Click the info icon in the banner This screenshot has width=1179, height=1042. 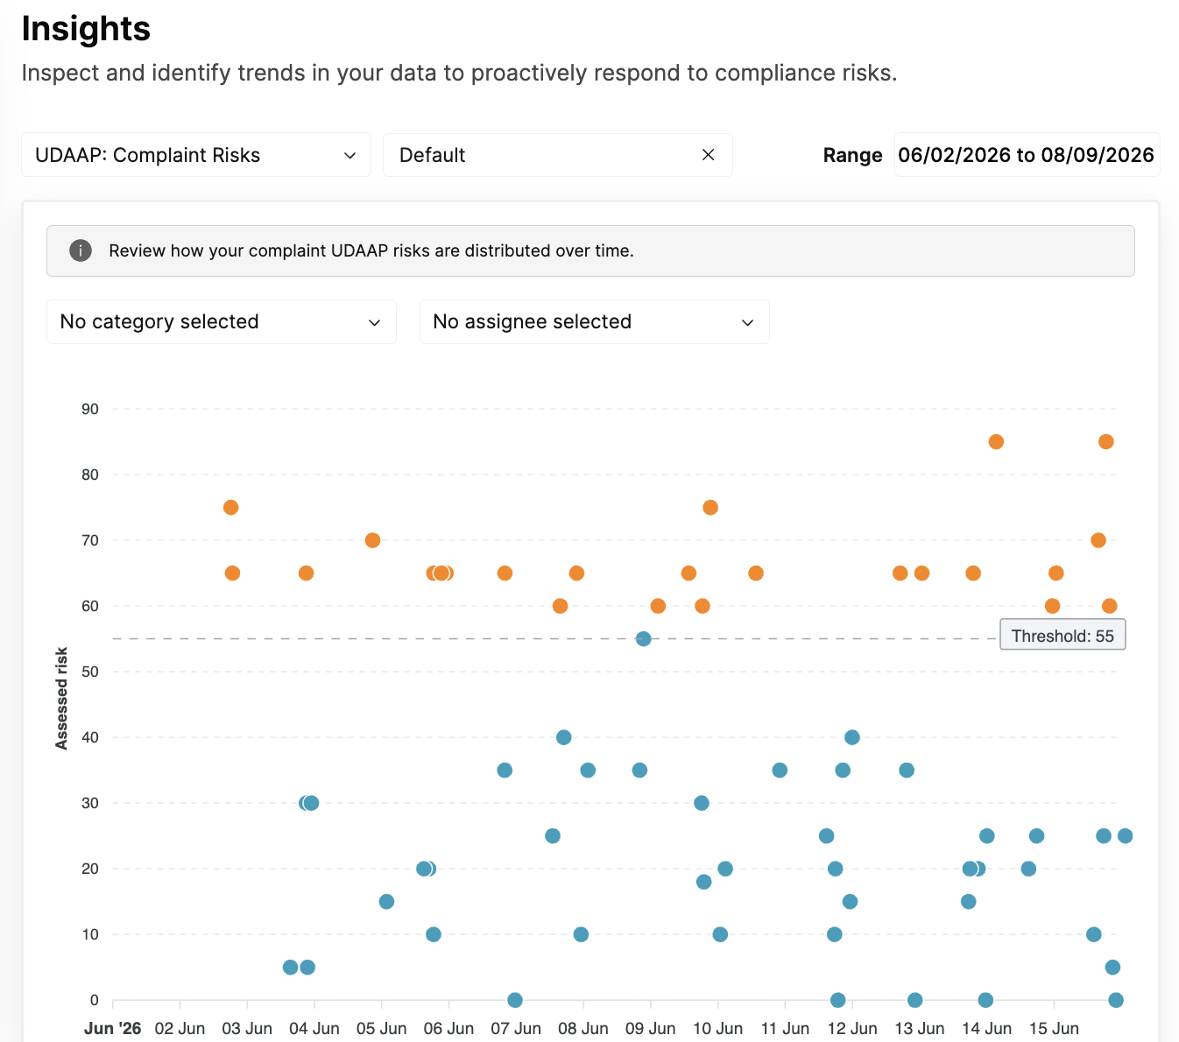pos(81,250)
